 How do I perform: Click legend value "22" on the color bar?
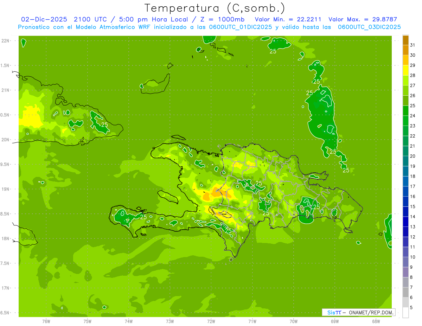[413, 136]
